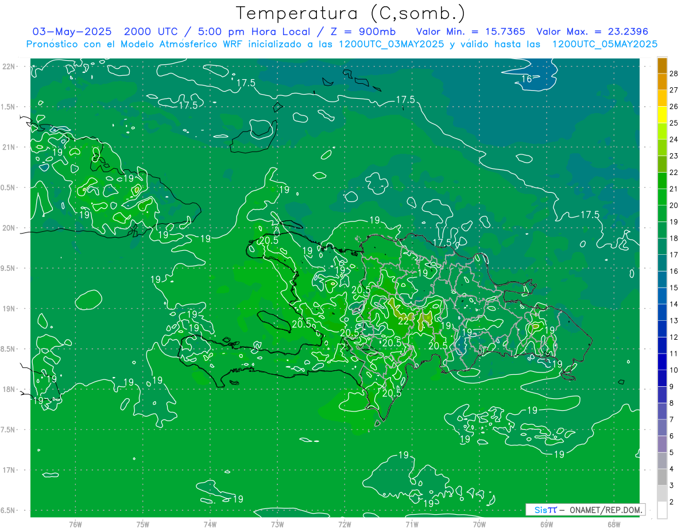
Task: Pick the dark blue swatch on color scale
Action: (x=662, y=362)
